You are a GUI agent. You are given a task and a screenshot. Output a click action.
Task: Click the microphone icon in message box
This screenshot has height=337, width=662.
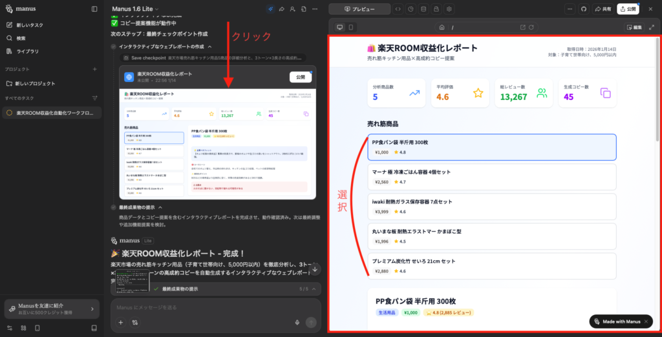(x=297, y=322)
